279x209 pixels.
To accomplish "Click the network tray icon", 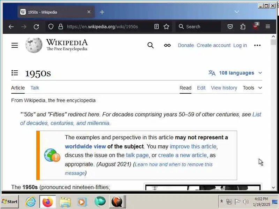I will click(x=229, y=202).
